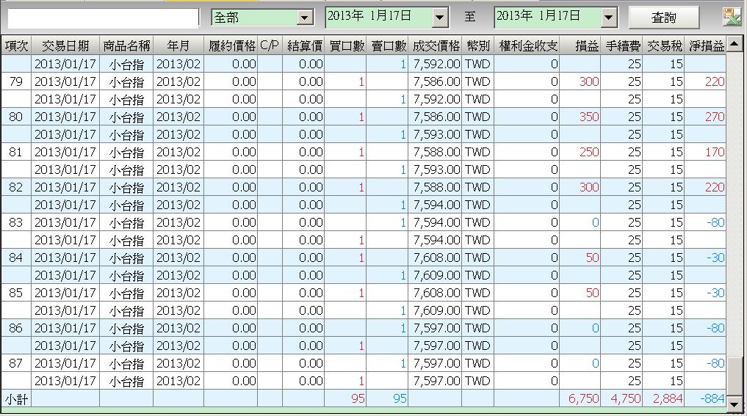Click the C/P column header

pyautogui.click(x=270, y=45)
